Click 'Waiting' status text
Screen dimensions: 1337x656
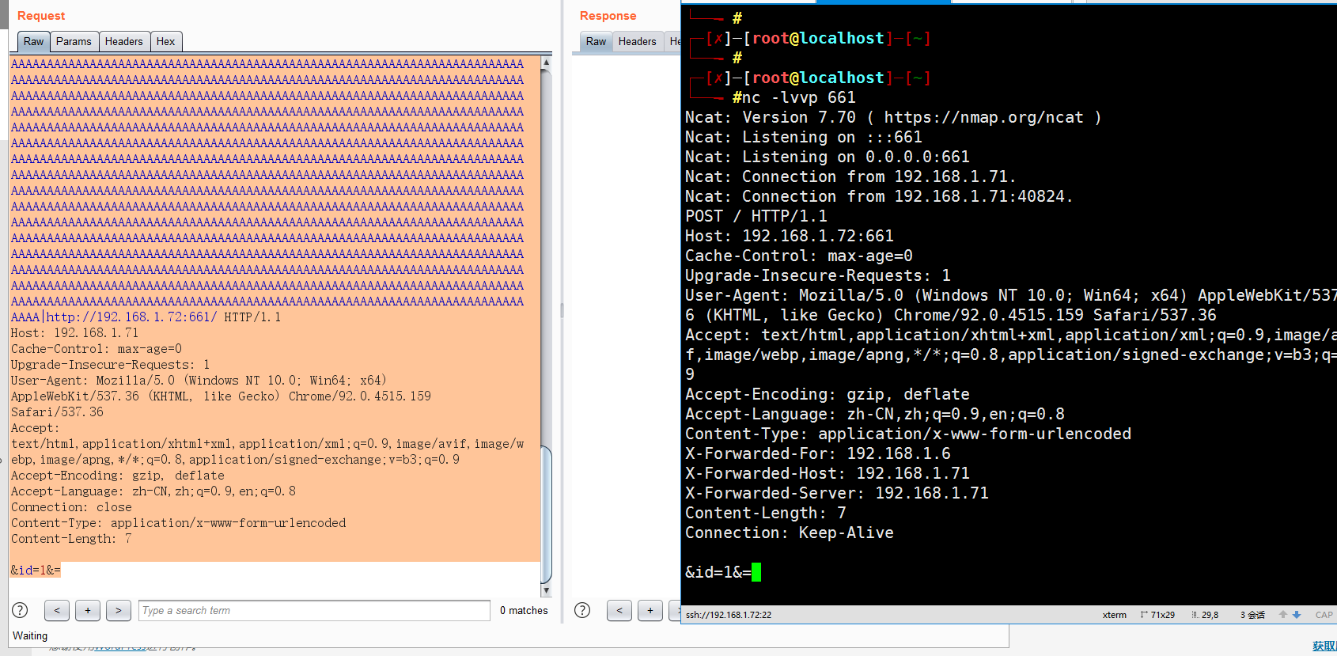pyautogui.click(x=30, y=635)
